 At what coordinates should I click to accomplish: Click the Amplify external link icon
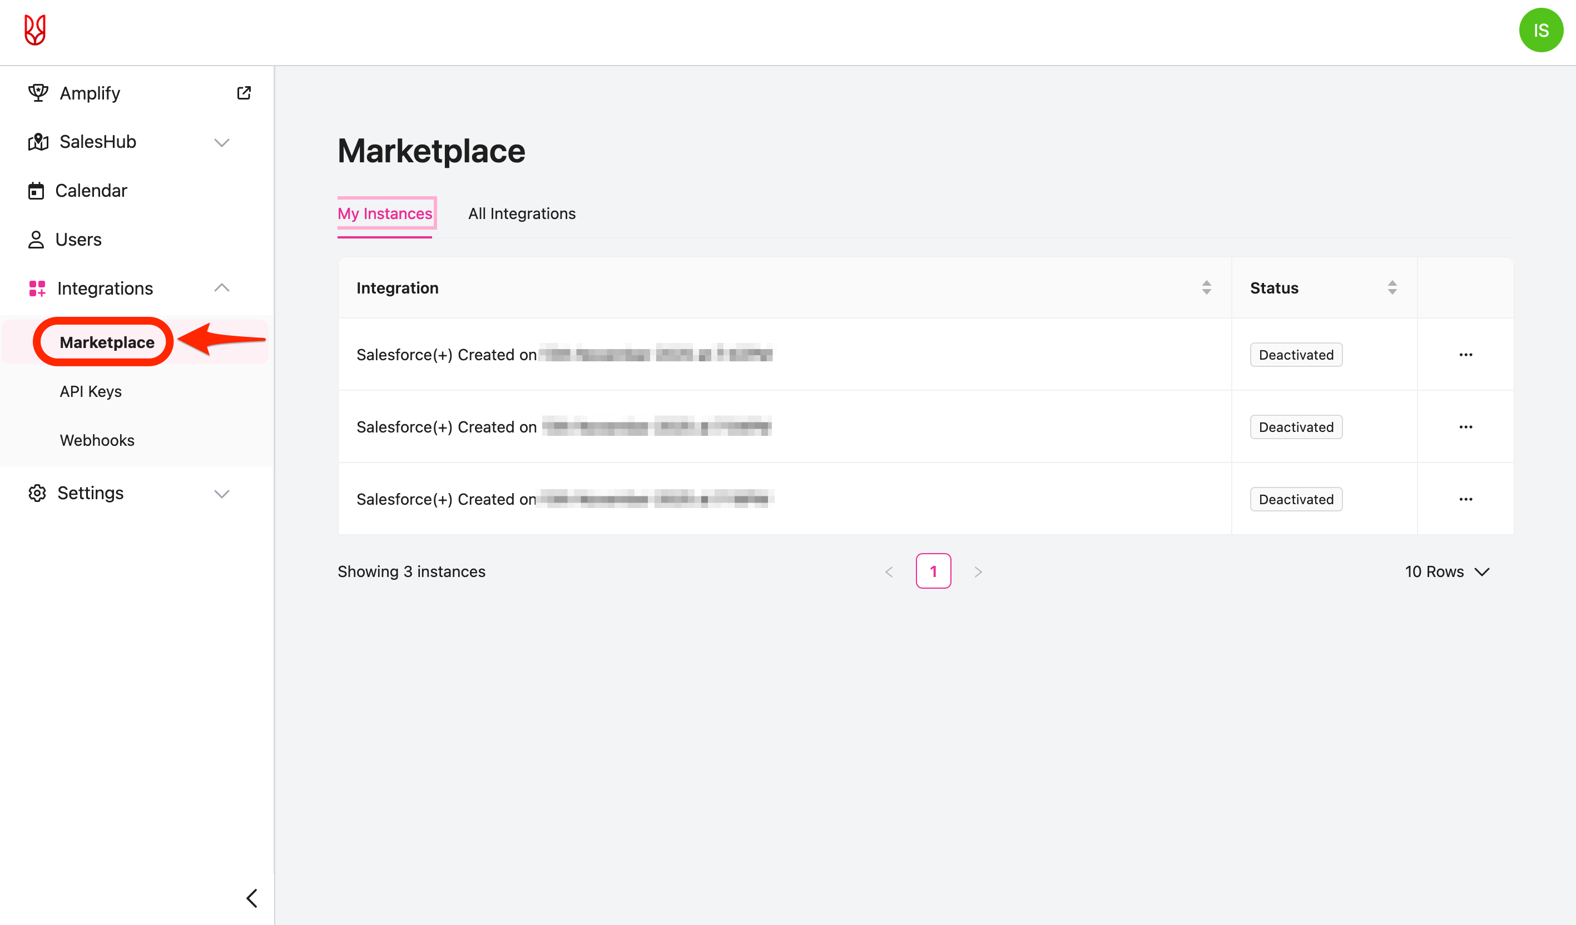click(244, 93)
